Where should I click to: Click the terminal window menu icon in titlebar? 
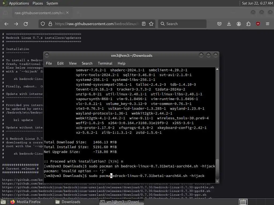tap(47, 55)
